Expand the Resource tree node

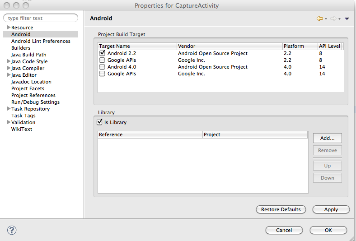9,28
